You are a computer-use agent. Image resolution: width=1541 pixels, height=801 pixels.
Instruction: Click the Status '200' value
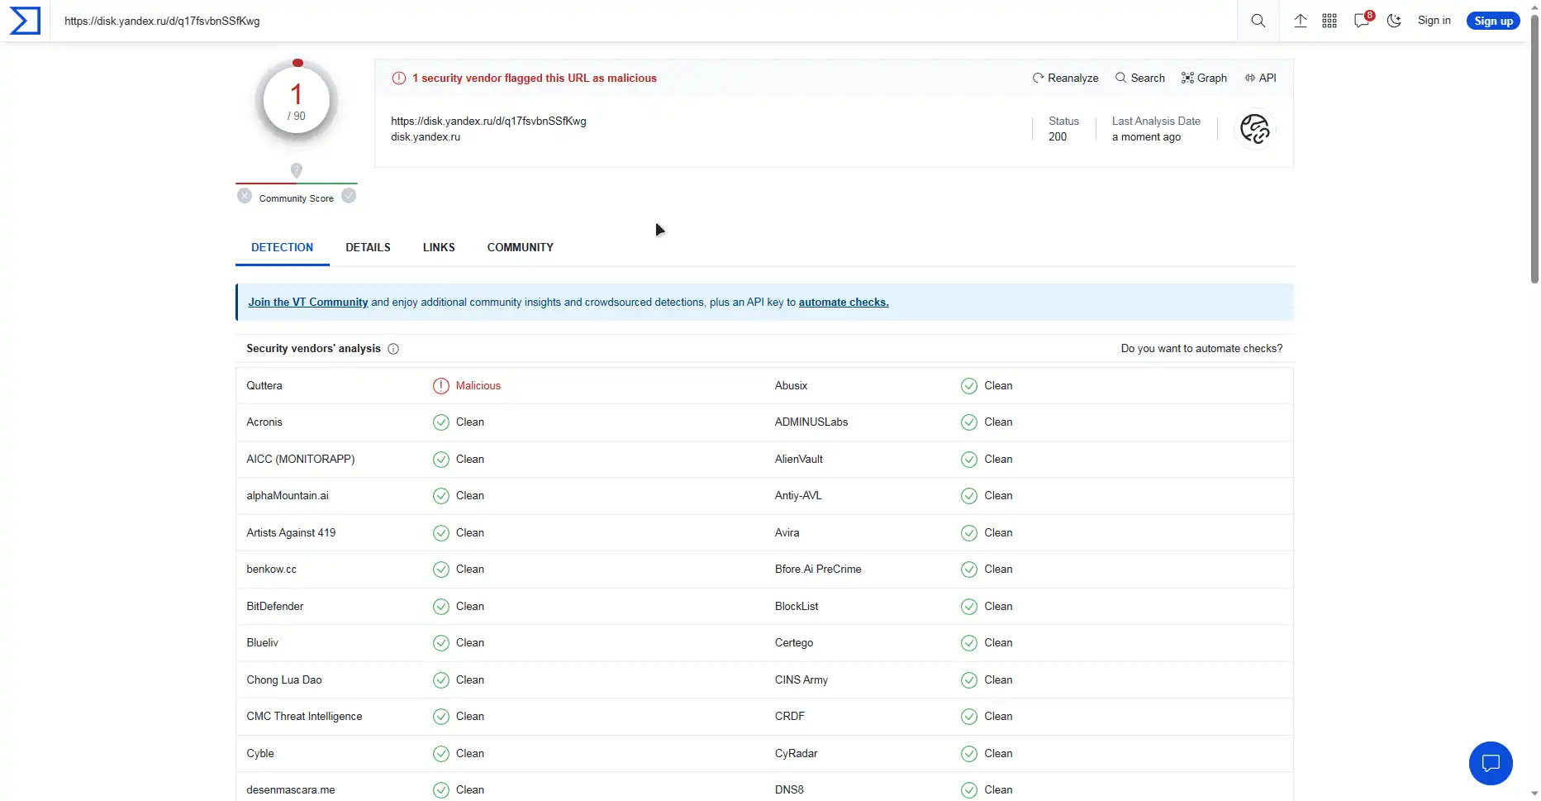coord(1058,137)
